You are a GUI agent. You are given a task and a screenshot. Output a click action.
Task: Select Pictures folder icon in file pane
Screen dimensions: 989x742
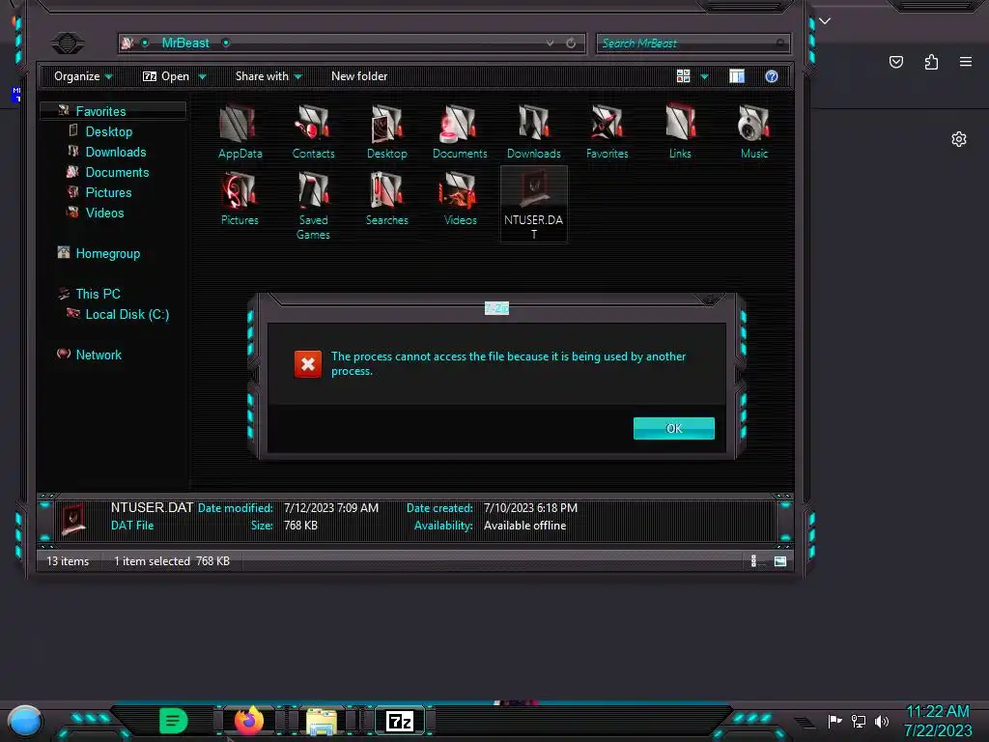tap(240, 198)
